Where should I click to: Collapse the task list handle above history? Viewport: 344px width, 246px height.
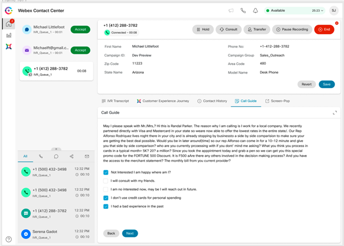(56, 149)
